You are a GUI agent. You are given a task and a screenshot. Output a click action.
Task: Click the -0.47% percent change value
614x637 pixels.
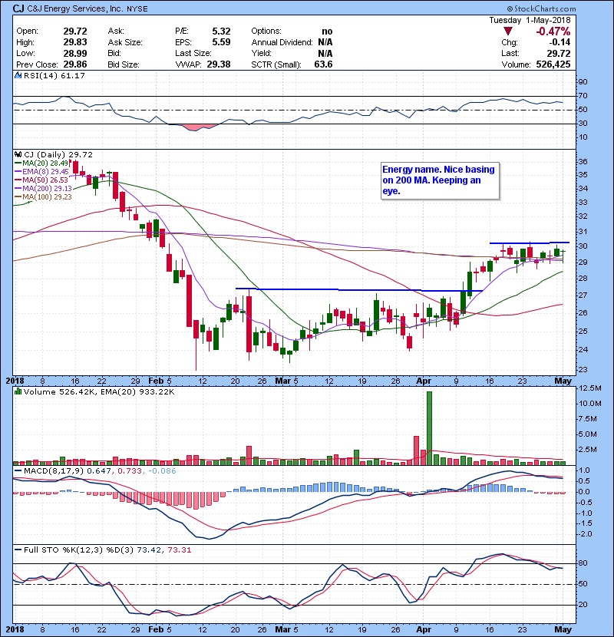point(553,31)
